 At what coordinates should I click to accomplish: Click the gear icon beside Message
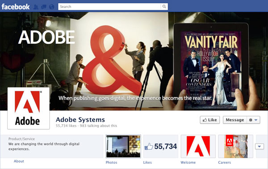251,120
